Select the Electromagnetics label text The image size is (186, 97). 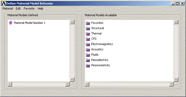tap(102, 44)
